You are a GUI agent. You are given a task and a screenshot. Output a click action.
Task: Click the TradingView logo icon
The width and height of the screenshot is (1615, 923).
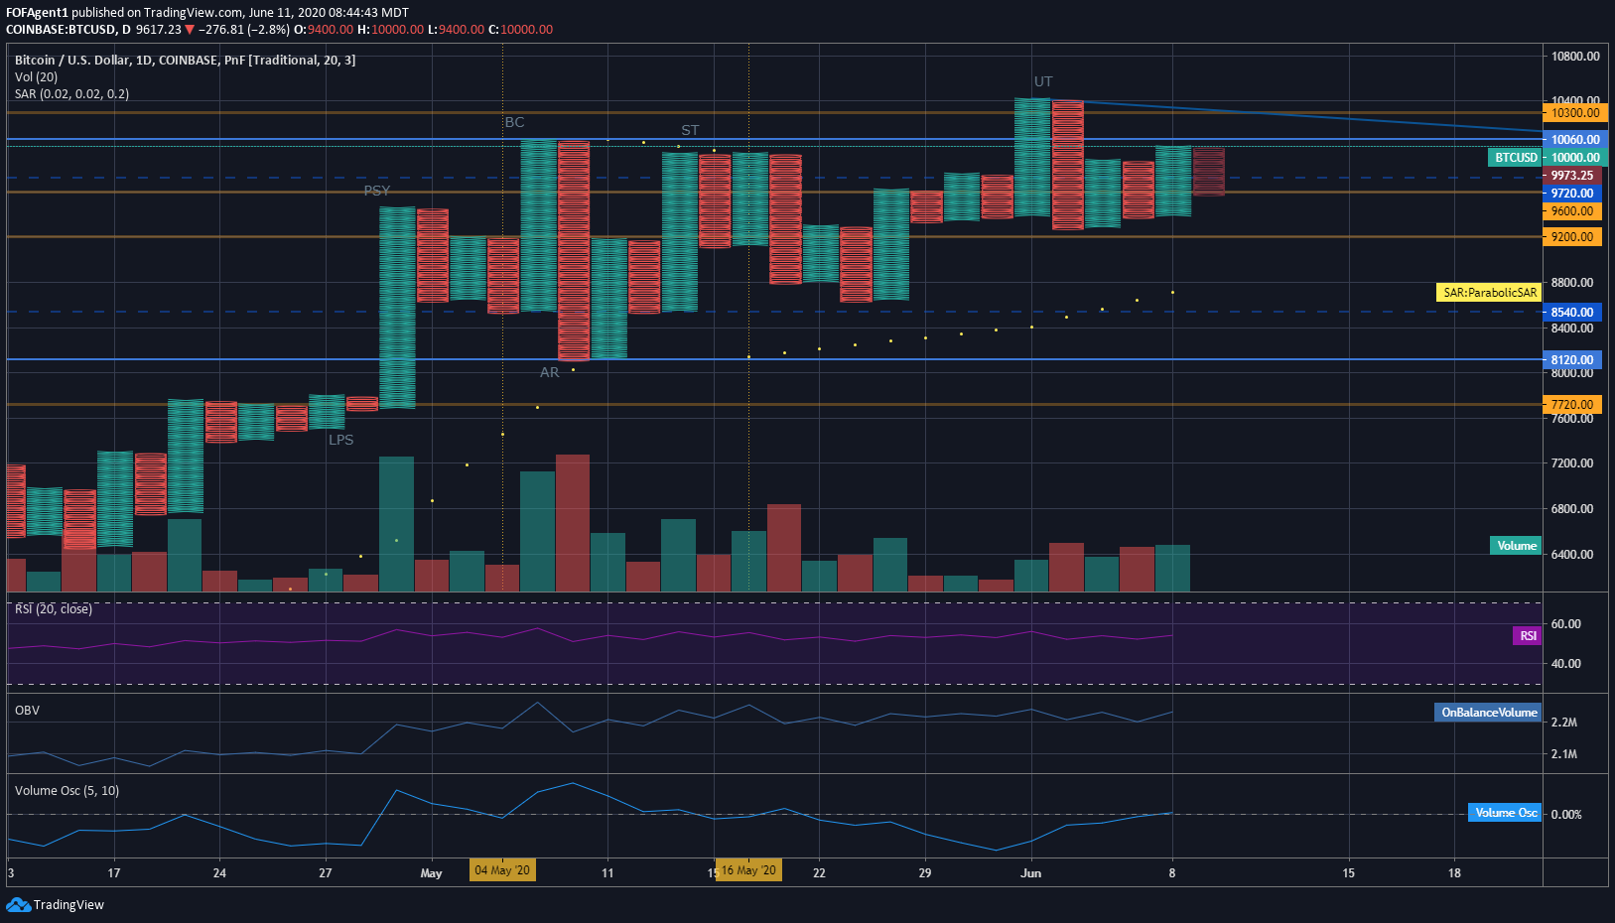(x=18, y=904)
